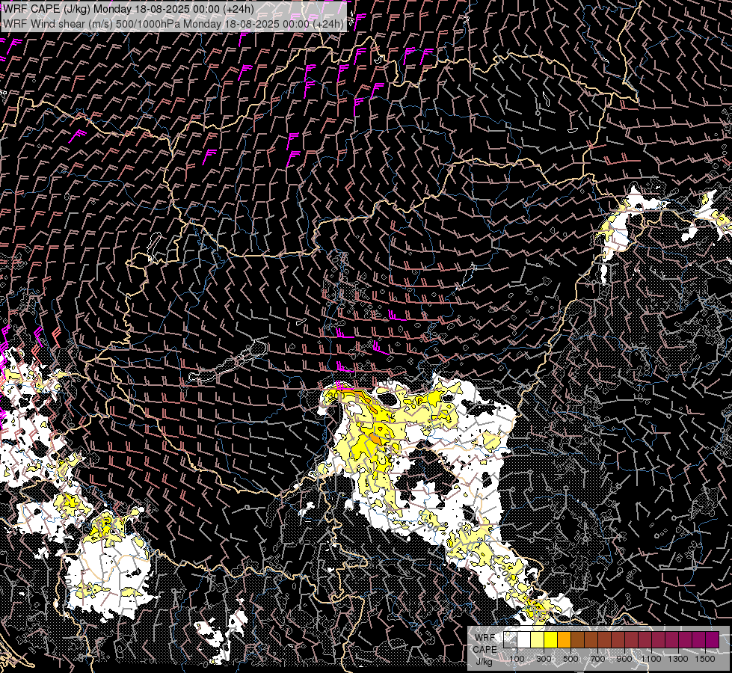Image resolution: width=732 pixels, height=673 pixels.
Task: Click the legend value 900
Action: (x=624, y=659)
